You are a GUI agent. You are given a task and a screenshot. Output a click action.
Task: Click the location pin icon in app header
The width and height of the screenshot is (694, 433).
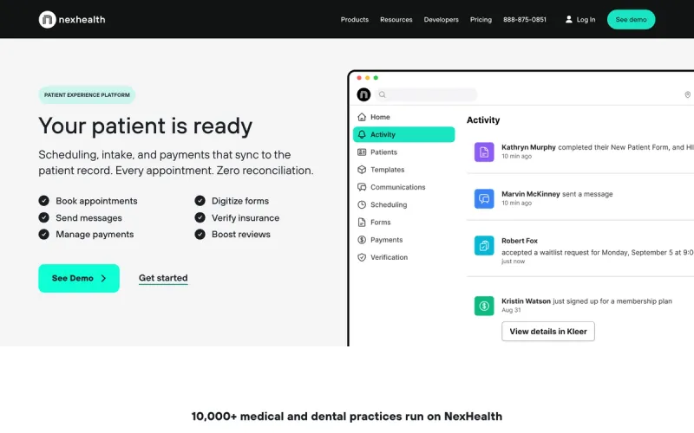[687, 94]
